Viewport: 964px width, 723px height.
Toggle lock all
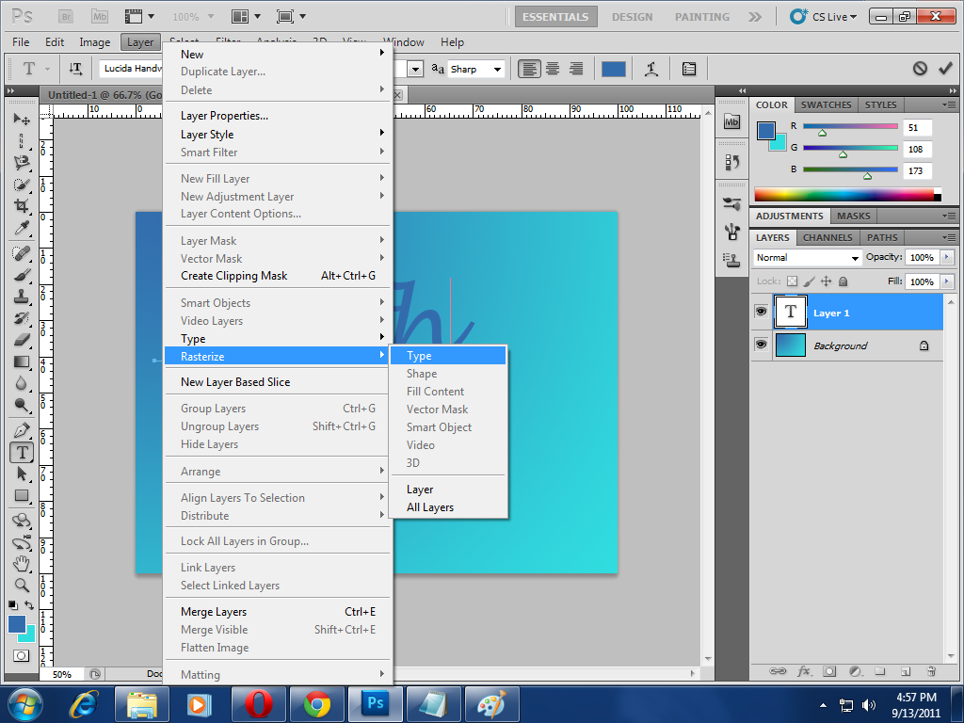coord(843,281)
